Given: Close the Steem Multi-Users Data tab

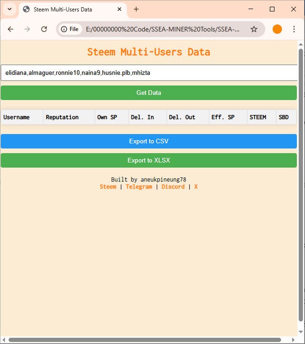Looking at the screenshot, I should [120, 9].
